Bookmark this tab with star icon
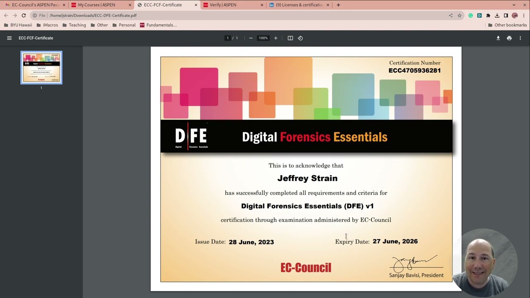The image size is (530, 298). [x=460, y=15]
